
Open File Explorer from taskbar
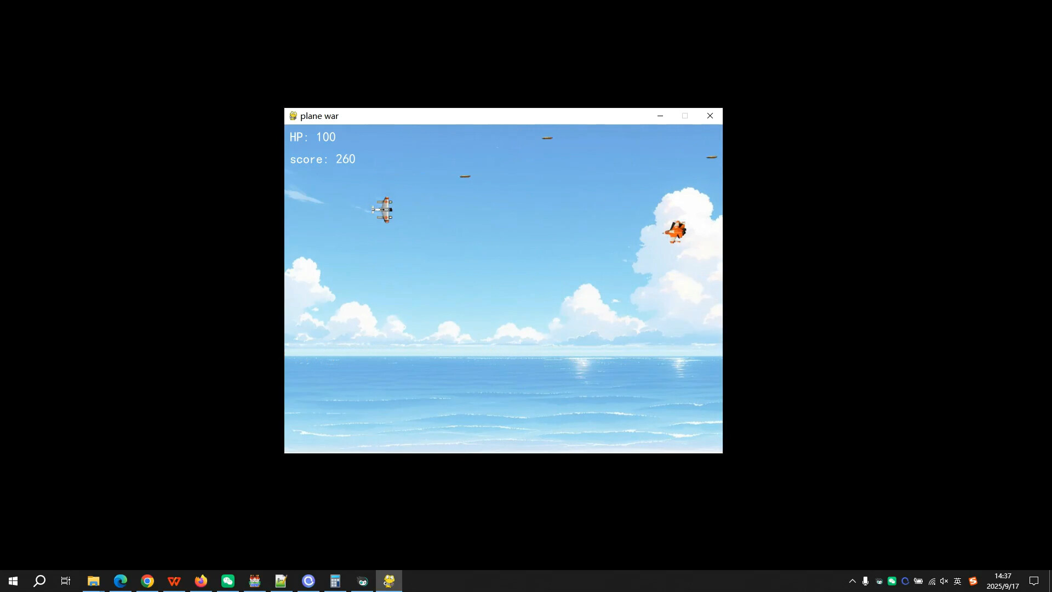pos(93,581)
